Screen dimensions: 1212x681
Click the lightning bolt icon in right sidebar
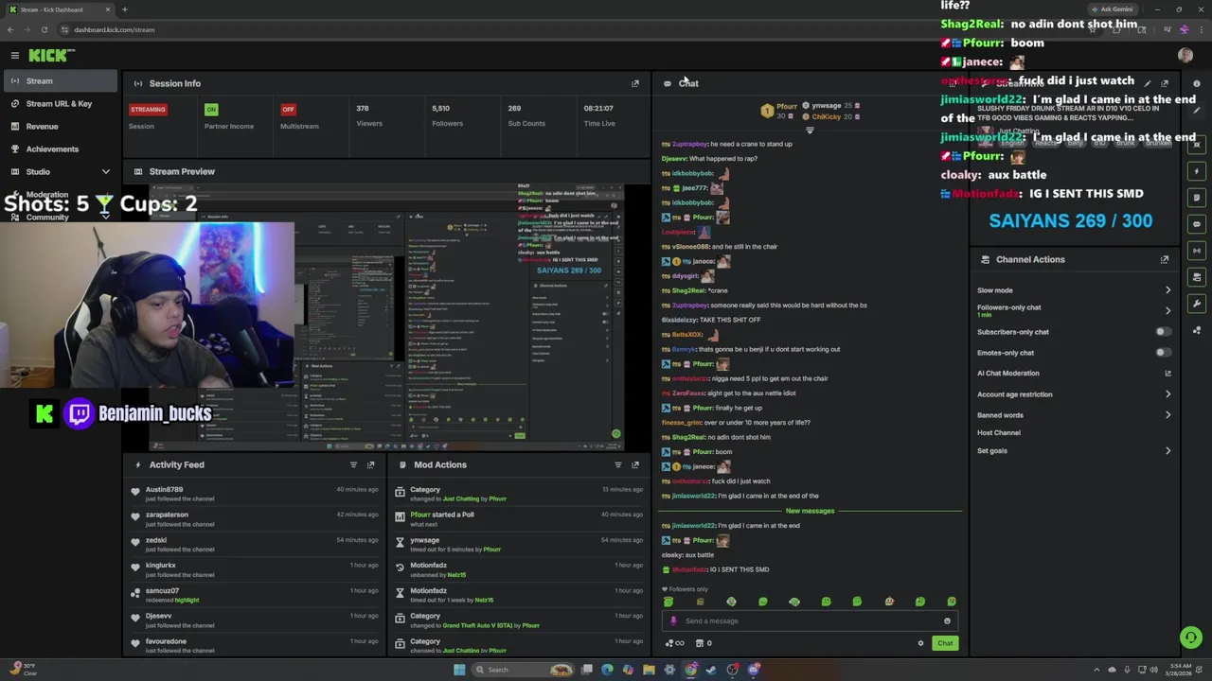1197,171
